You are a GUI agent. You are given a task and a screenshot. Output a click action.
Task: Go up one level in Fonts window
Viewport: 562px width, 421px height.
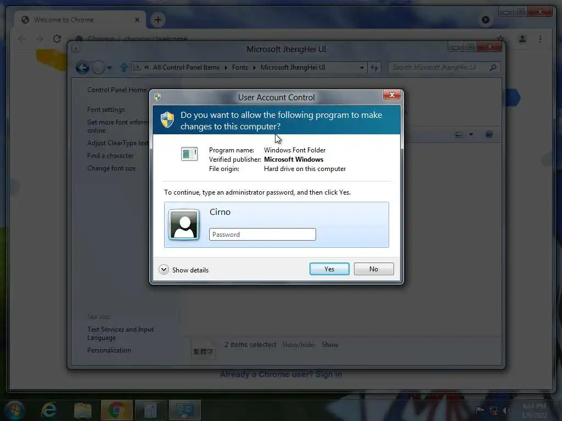123,67
